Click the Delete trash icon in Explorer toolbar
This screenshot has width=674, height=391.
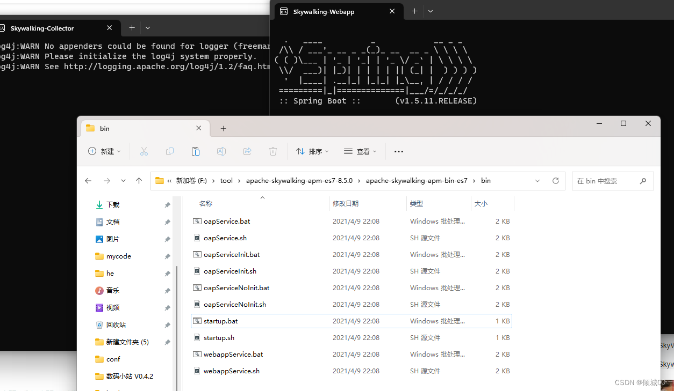[273, 152]
